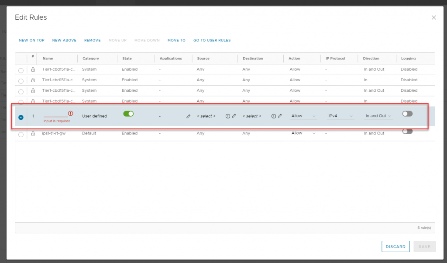The image size is (447, 263).
Task: Click the Source warning info icon
Action: coord(228,116)
